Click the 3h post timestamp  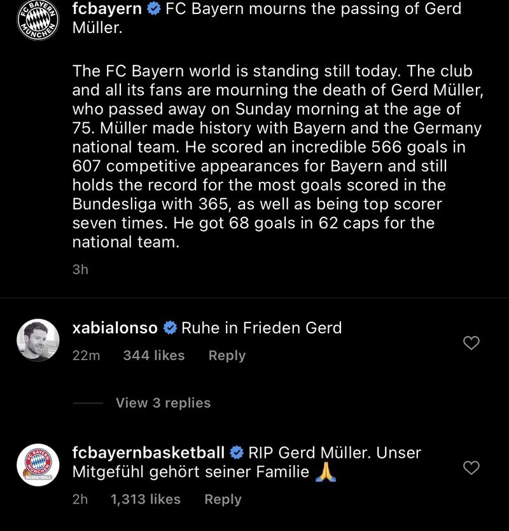80,270
